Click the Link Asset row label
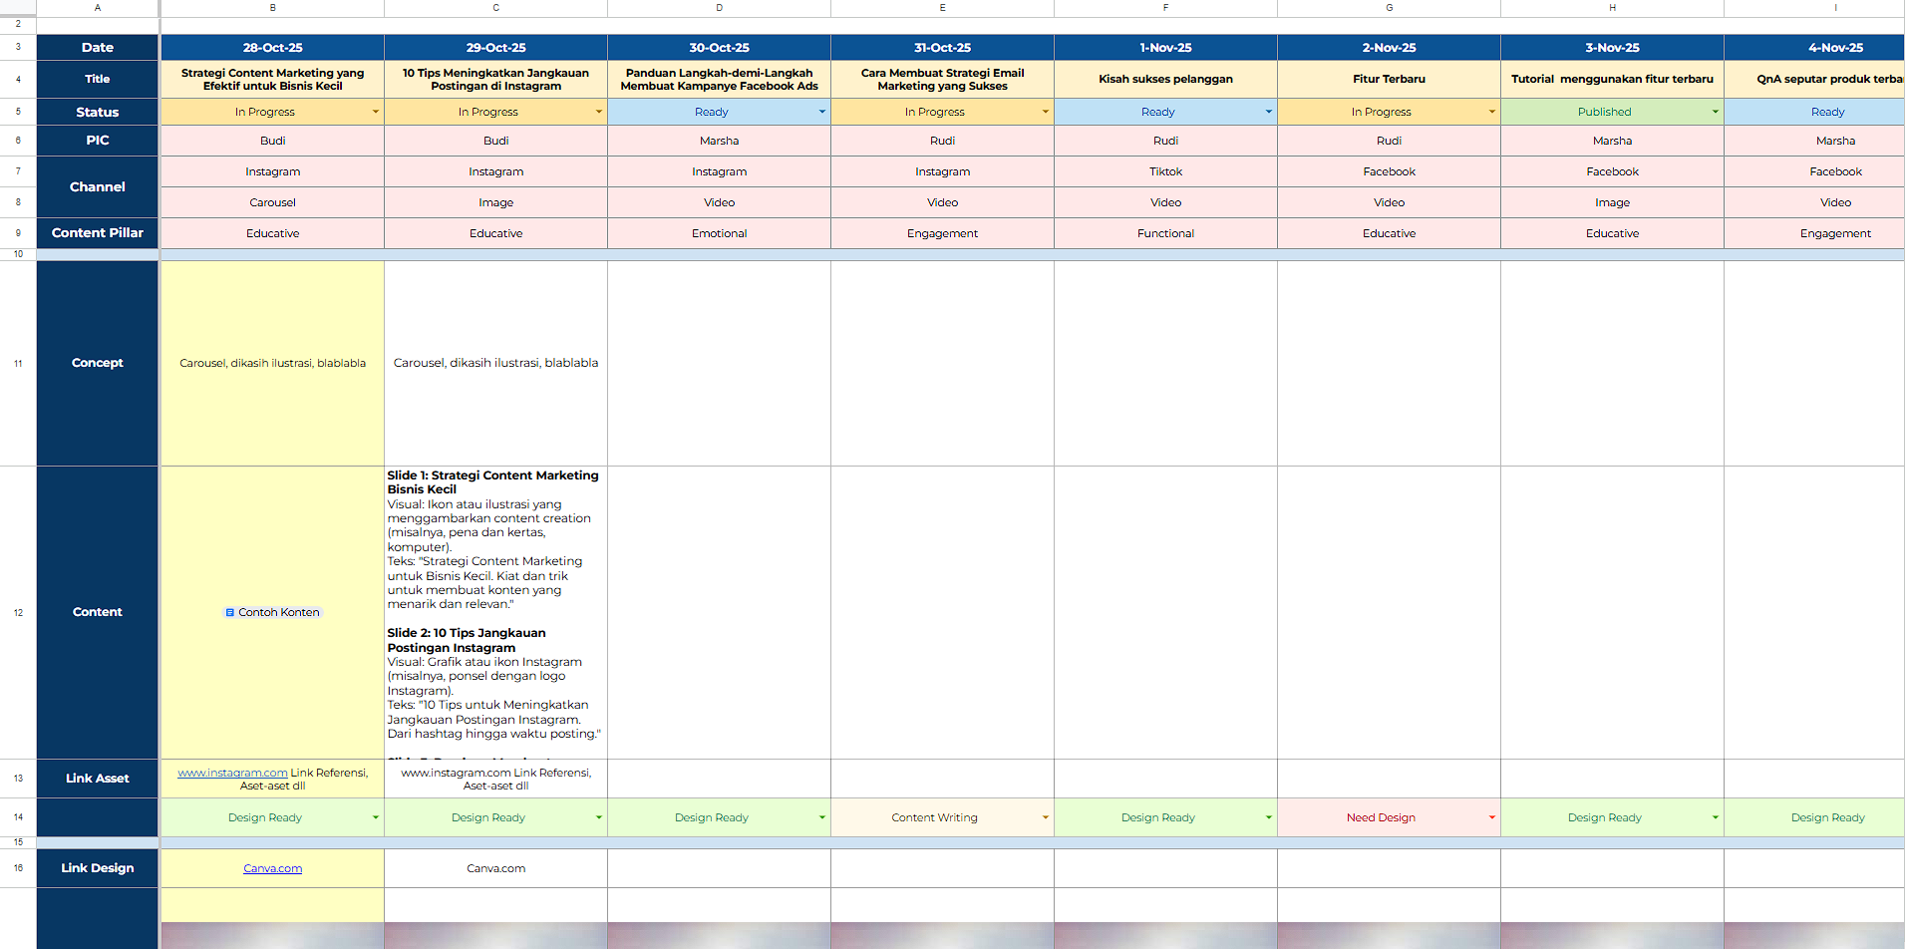Screen dimensions: 1905x949 [x=98, y=779]
